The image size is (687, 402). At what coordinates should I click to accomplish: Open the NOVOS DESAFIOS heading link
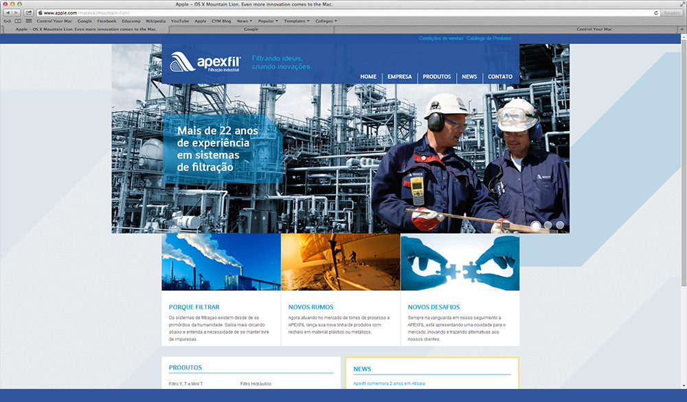433,307
